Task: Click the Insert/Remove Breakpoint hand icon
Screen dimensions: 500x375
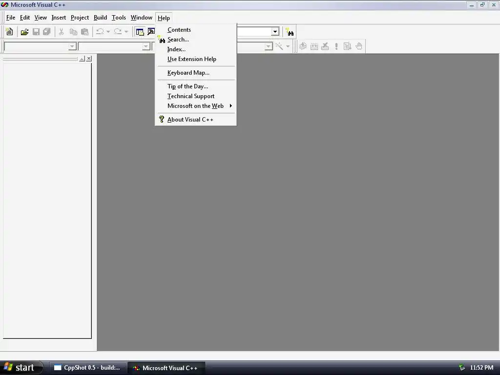Action: (x=359, y=46)
